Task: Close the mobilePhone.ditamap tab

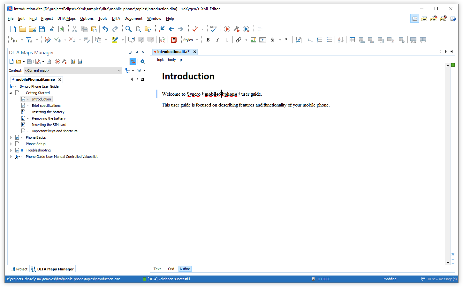Action: point(60,79)
